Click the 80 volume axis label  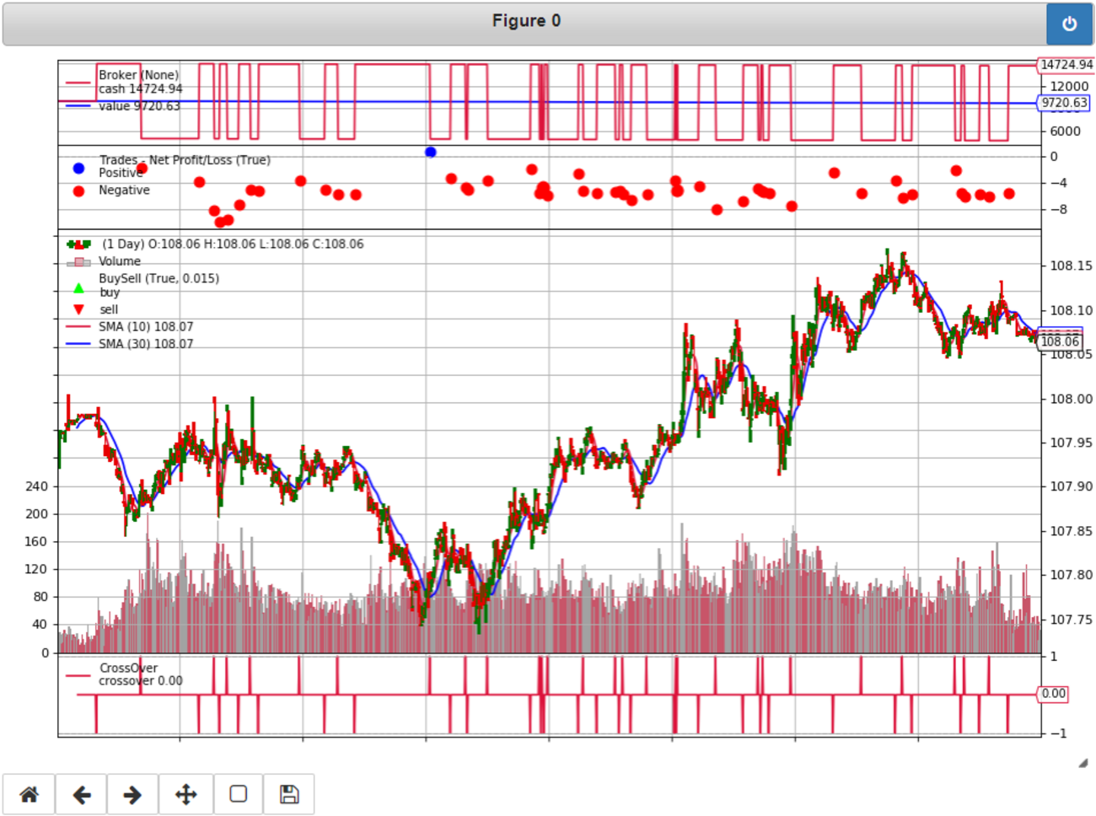(x=40, y=597)
